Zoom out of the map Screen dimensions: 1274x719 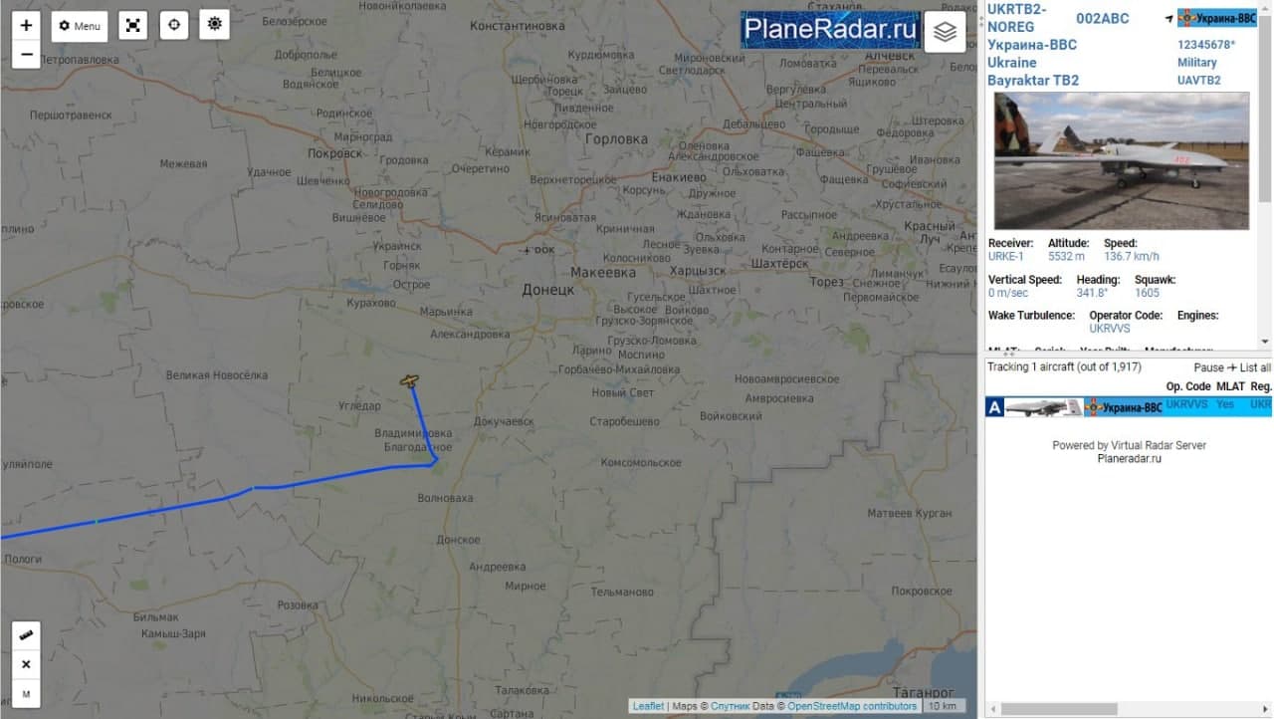pos(26,55)
